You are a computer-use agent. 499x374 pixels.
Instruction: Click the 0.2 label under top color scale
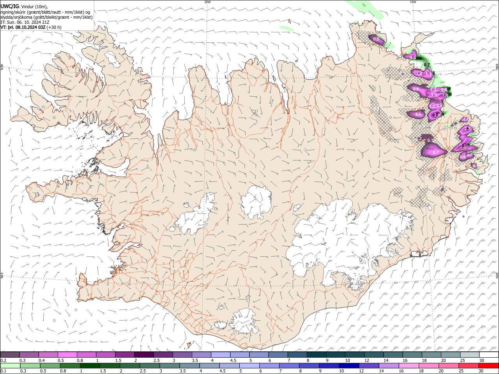coord(3,360)
